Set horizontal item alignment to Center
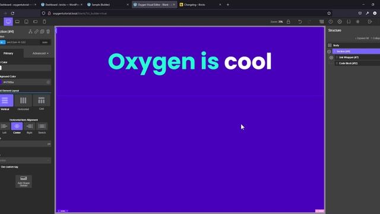This screenshot has width=380, height=214. tap(17, 126)
